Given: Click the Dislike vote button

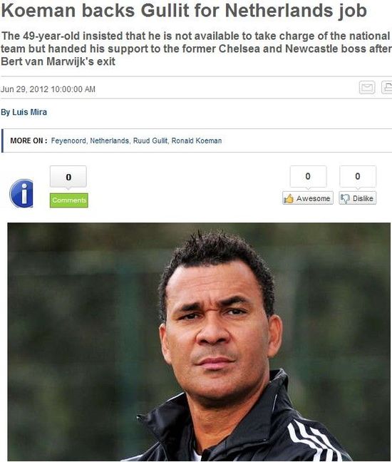Looking at the screenshot, I should (x=358, y=198).
